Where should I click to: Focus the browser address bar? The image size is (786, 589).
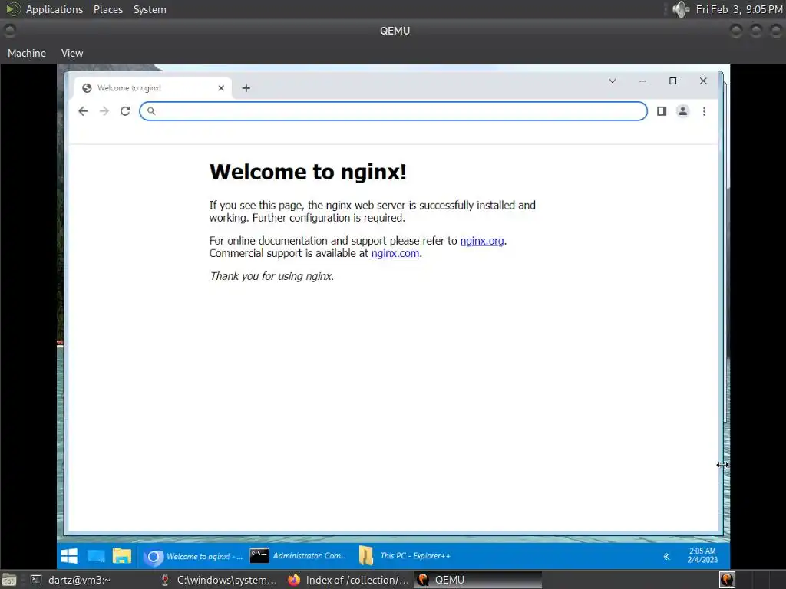point(394,111)
